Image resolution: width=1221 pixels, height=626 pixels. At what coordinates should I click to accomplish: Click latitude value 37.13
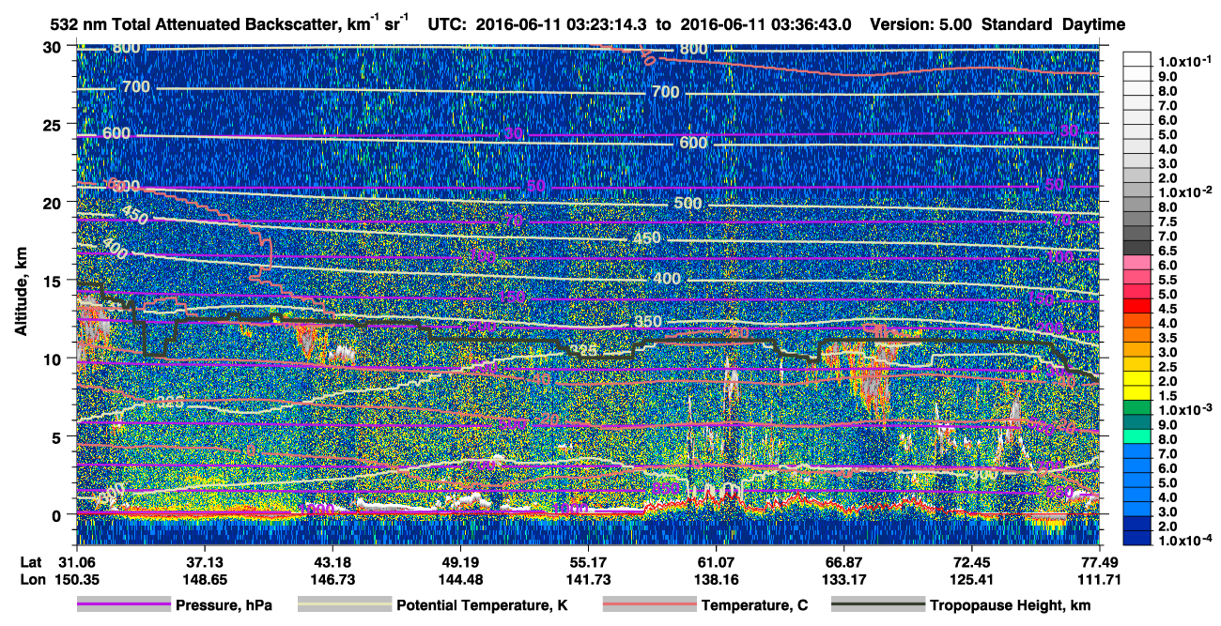pos(203,561)
